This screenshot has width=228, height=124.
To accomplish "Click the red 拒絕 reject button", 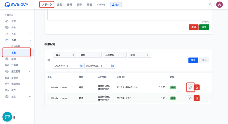I will click(194, 27).
